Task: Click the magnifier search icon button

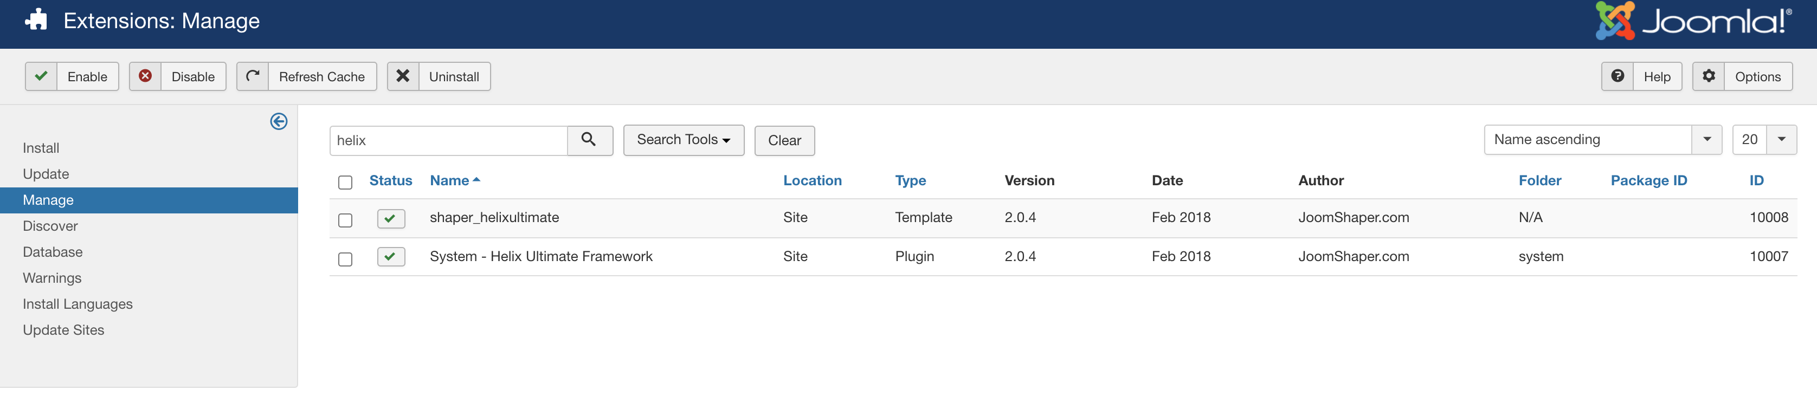Action: pos(589,140)
